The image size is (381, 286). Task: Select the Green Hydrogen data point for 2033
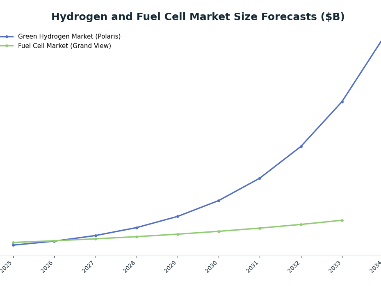(342, 102)
